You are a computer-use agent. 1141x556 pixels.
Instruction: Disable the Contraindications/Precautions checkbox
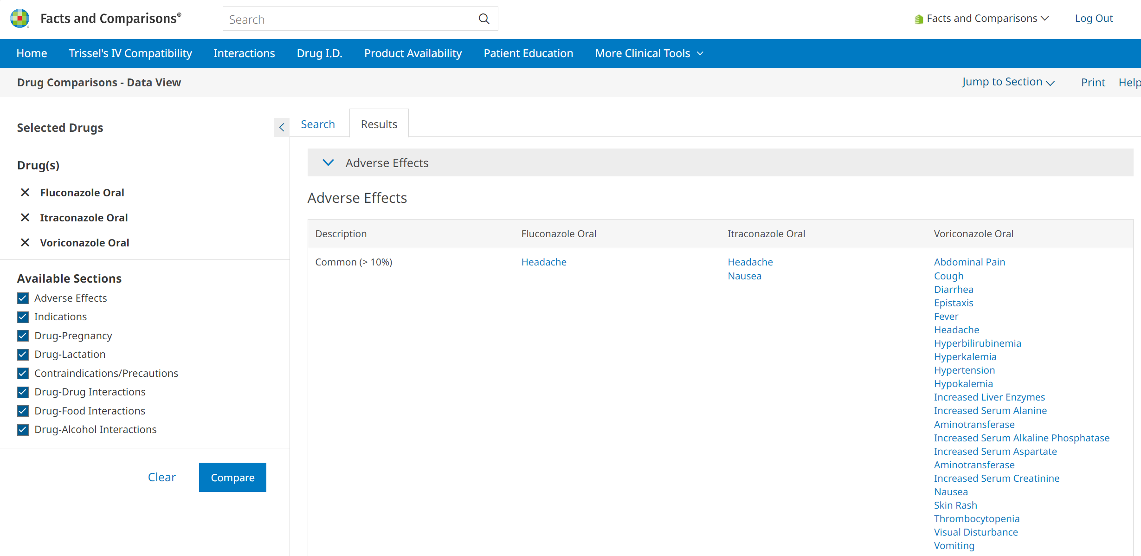23,373
